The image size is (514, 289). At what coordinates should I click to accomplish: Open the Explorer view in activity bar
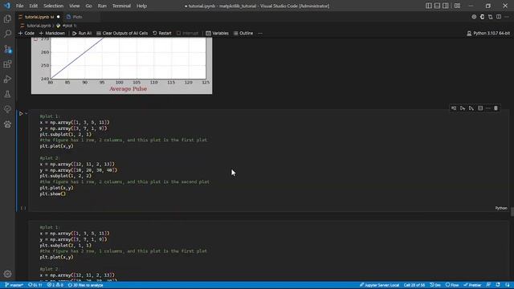[x=7, y=18]
